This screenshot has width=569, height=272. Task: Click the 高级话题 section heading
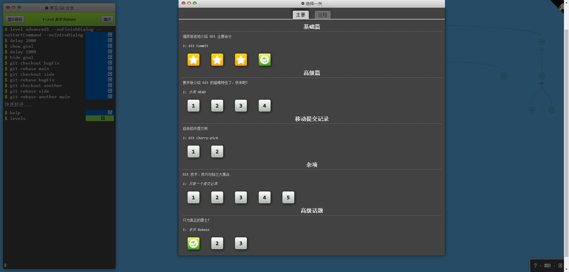pos(312,210)
